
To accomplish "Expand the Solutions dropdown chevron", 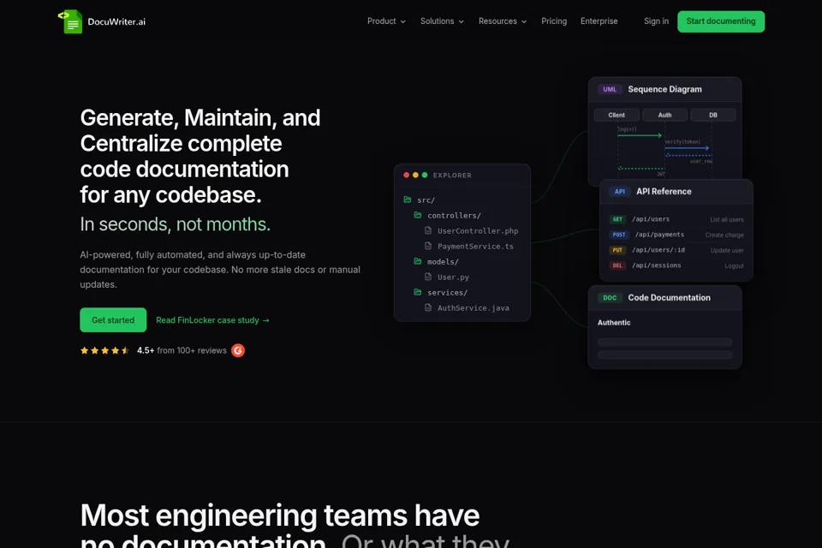I will point(462,21).
